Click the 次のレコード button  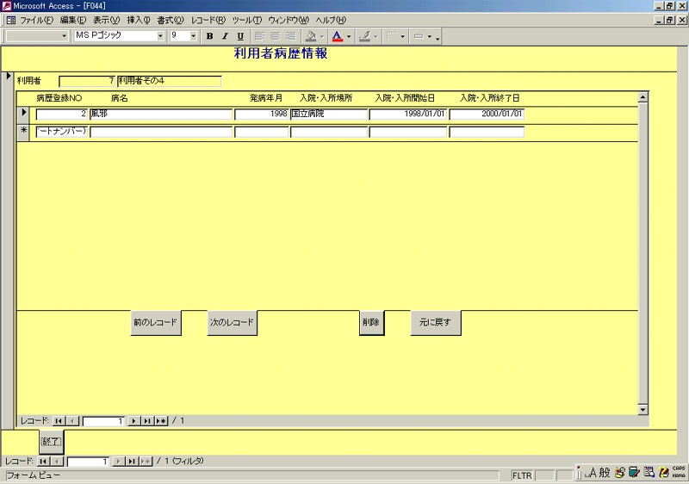click(232, 323)
